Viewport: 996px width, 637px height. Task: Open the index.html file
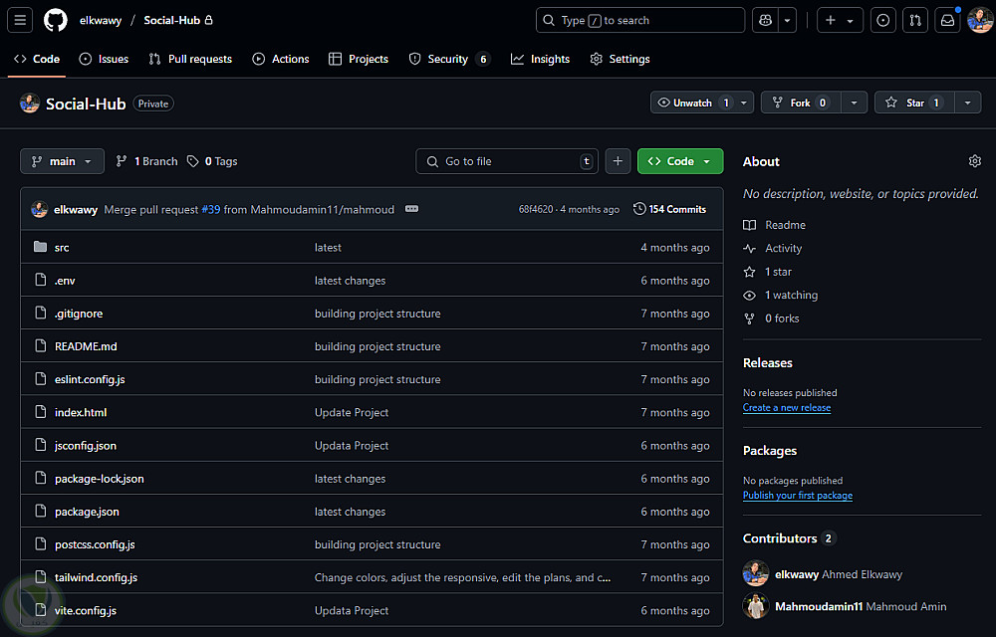81,412
